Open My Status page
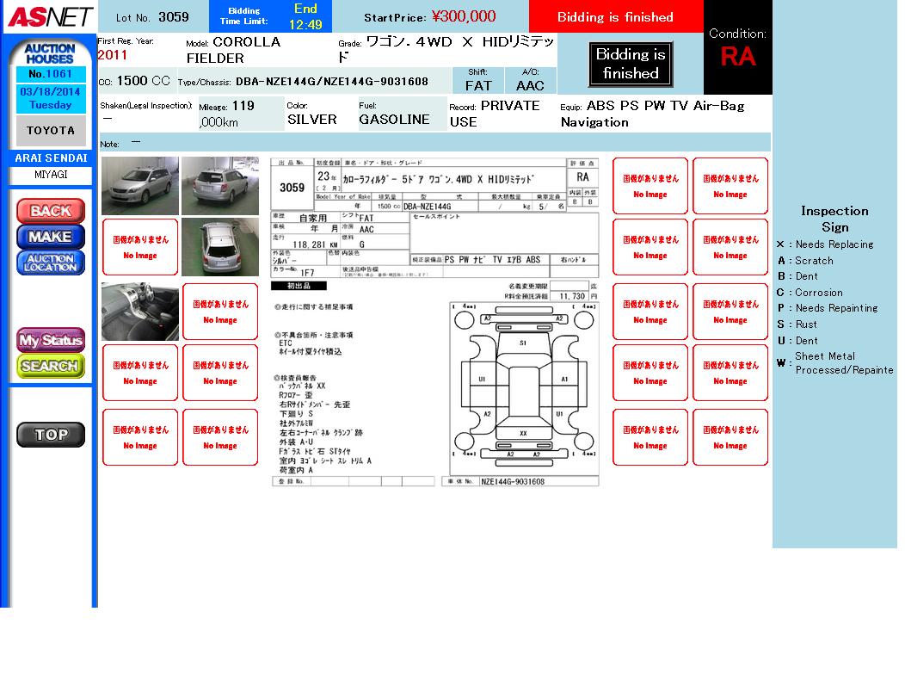Screen dimensions: 905x692 point(51,340)
